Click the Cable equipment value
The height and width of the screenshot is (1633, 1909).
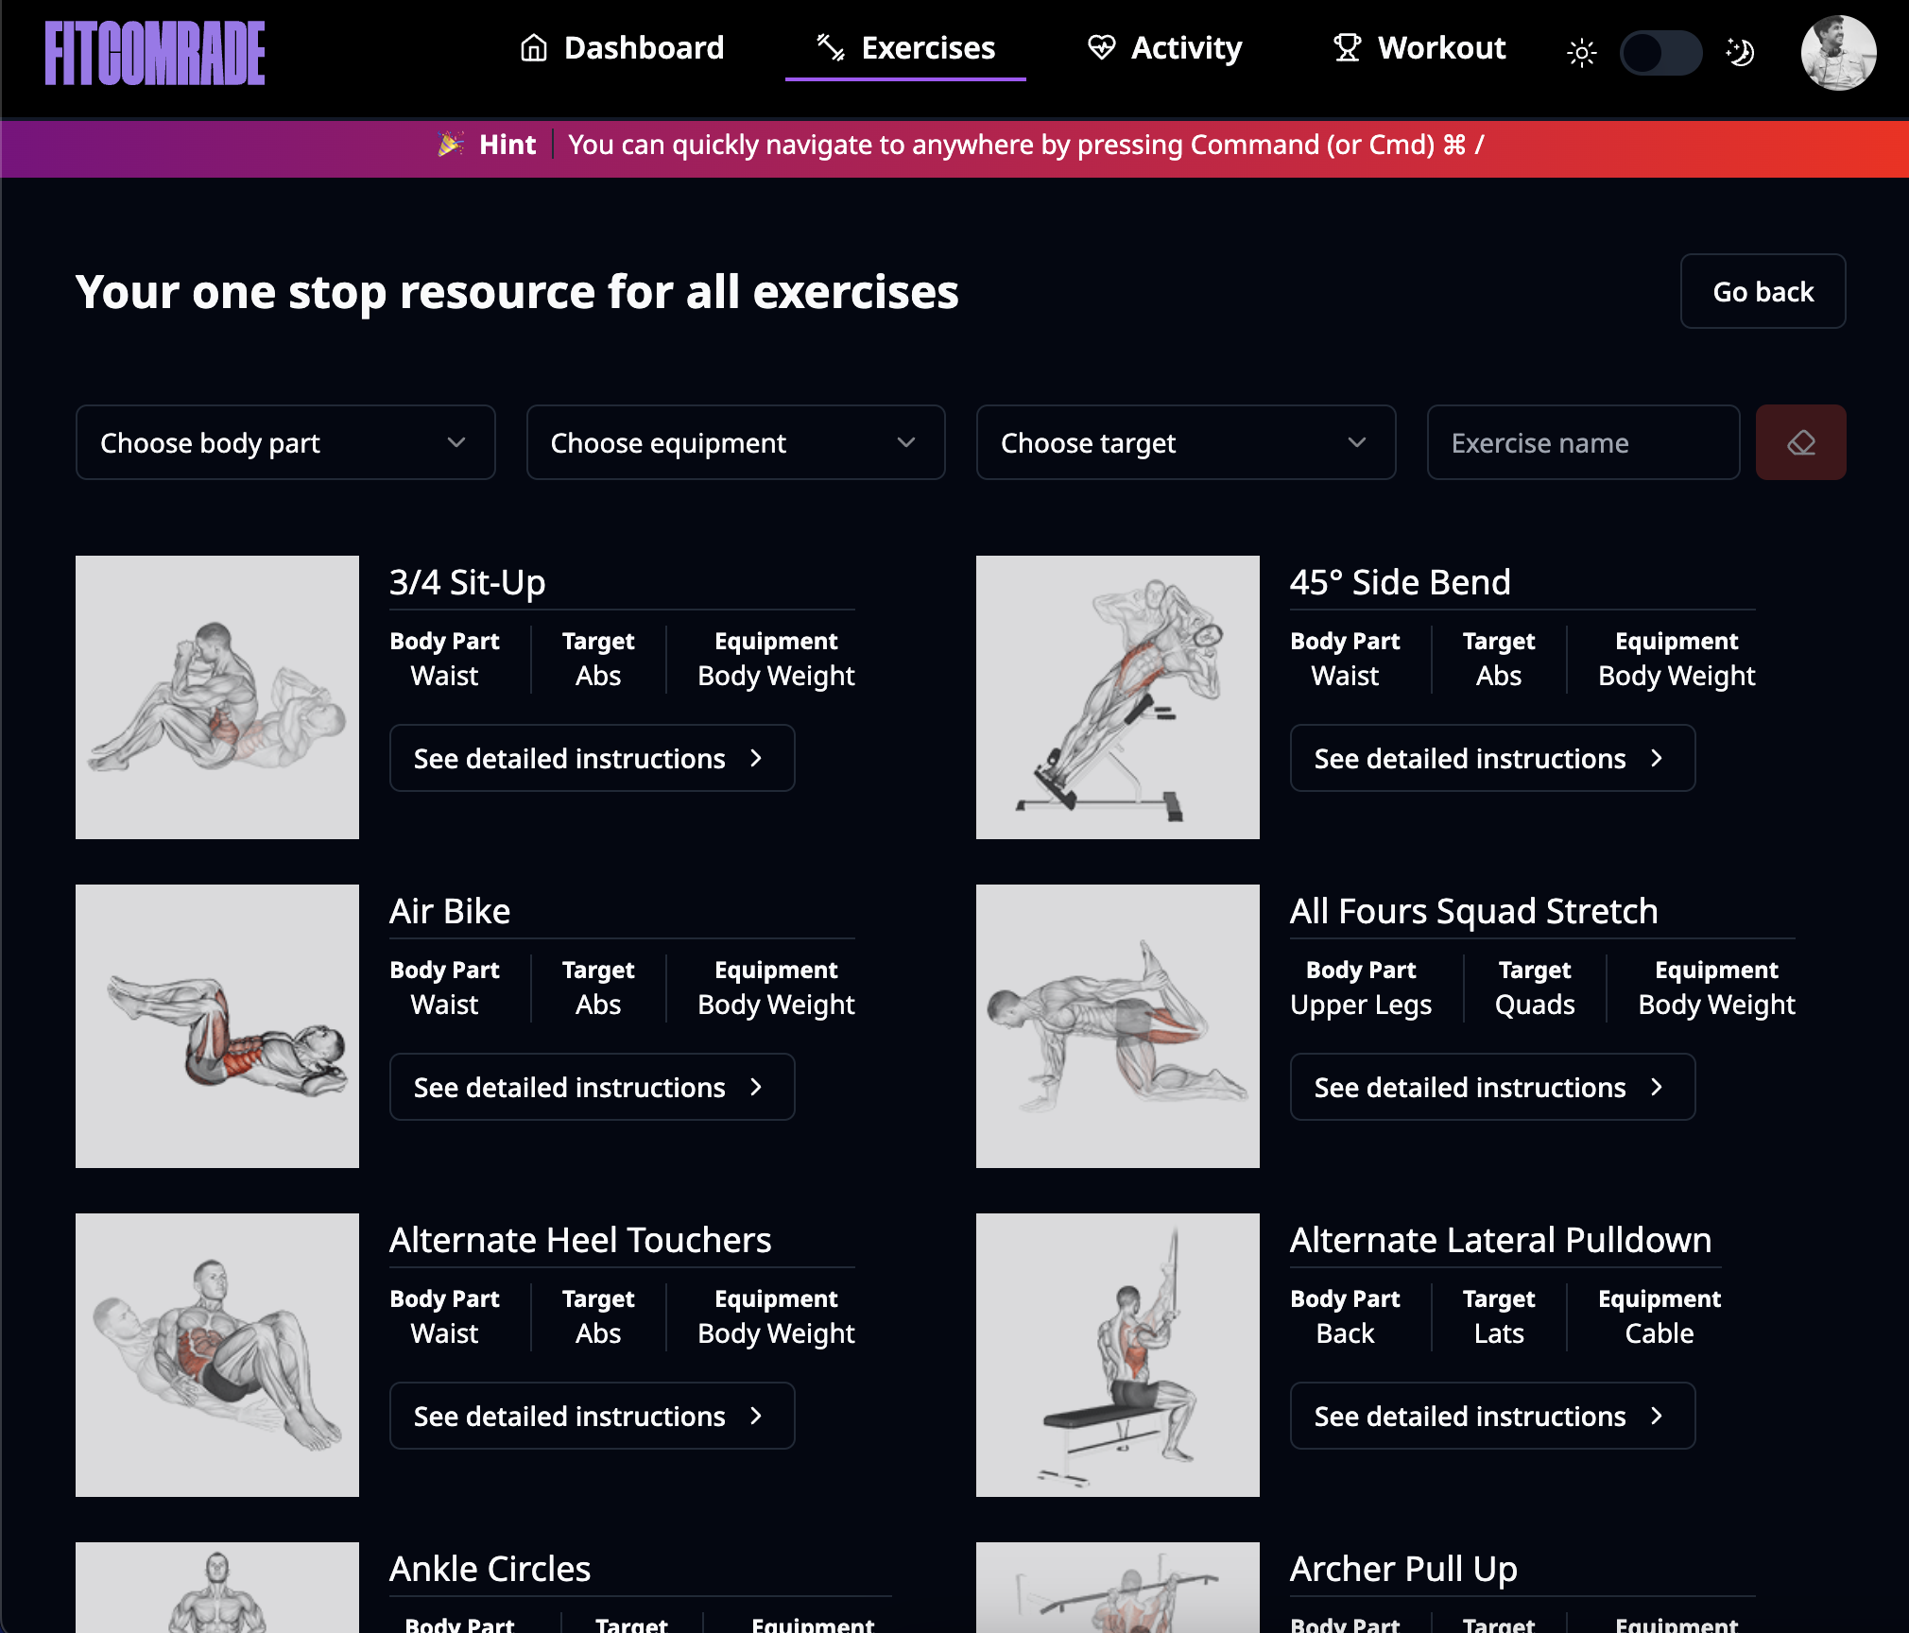1660,1333
